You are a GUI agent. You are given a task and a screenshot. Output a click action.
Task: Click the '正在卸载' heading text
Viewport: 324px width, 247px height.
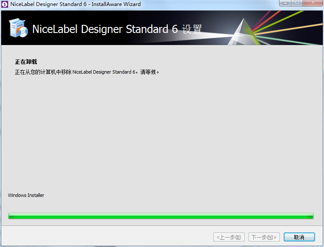(x=26, y=62)
